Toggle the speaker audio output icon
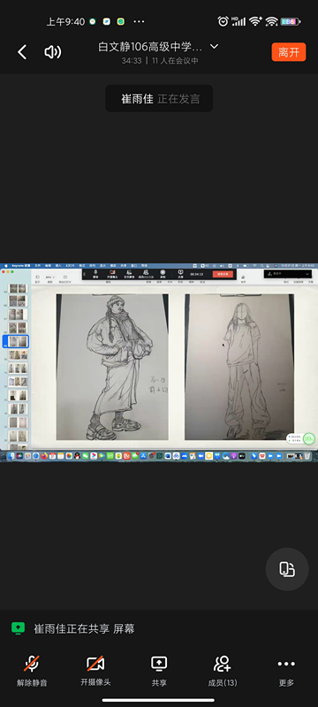Screen dimensions: 318x707 point(52,52)
